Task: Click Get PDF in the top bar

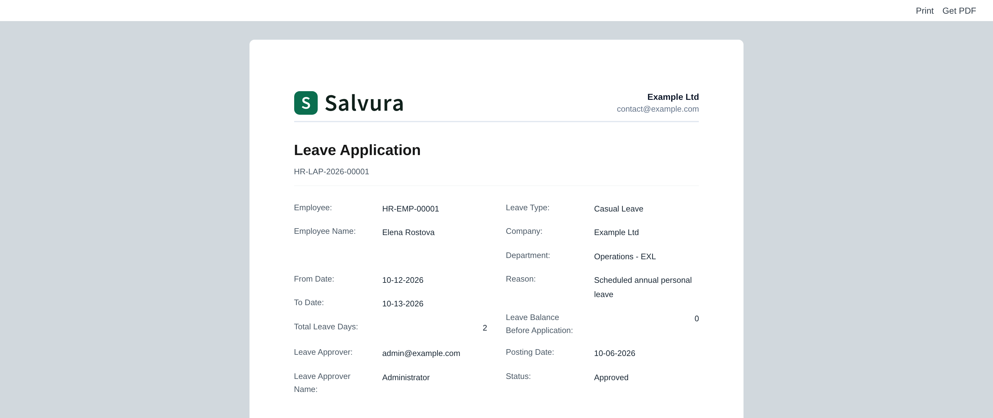Action: click(x=959, y=11)
